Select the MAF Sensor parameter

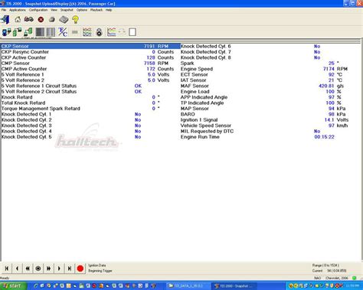click(x=270, y=86)
